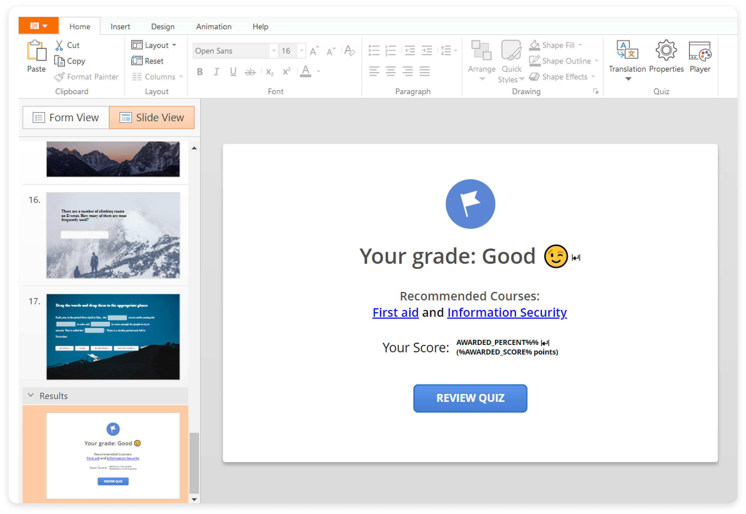Open the Open Sans font name dropdown
This screenshot has width=746, height=514.
273,51
